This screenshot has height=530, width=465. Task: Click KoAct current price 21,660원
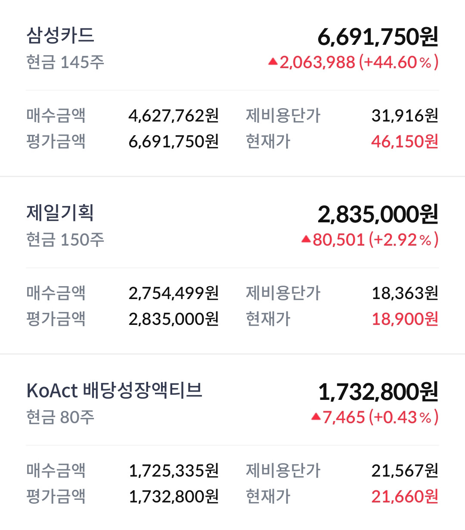click(405, 496)
